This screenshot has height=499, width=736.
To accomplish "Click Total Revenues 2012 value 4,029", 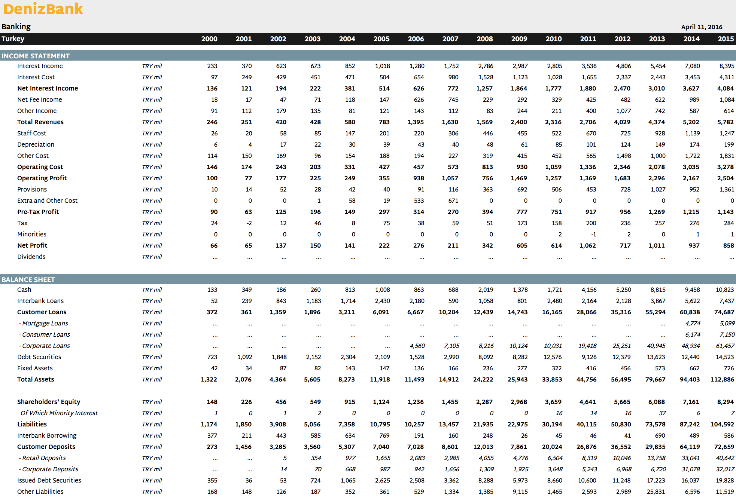I will [622, 122].
